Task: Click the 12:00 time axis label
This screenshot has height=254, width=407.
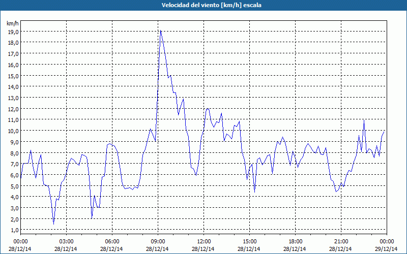Action: [204, 242]
